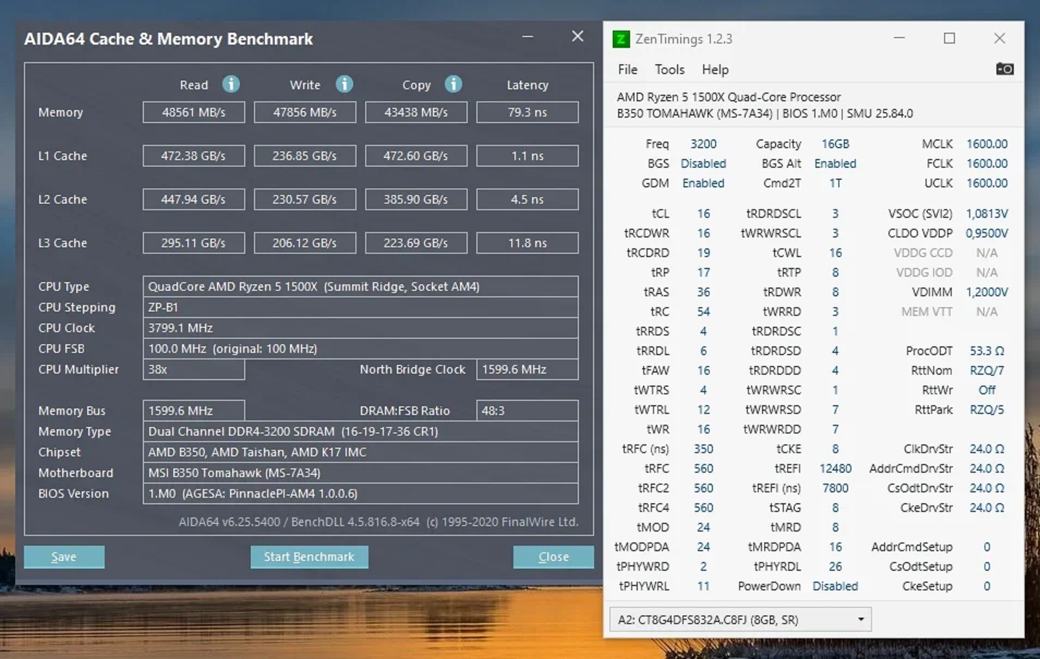Click the L3 Cache Latency value 11.8 ns
Screen dimensions: 1040x659
pyautogui.click(x=527, y=243)
